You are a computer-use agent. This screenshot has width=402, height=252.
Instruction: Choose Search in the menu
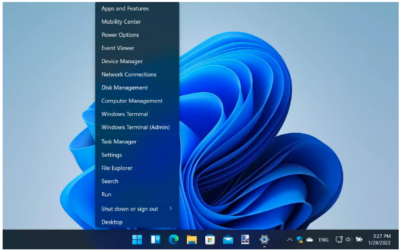click(x=137, y=181)
